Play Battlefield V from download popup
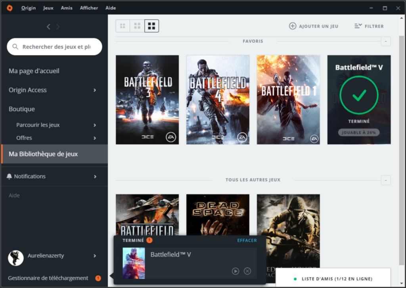The height and width of the screenshot is (288, 406). (x=236, y=271)
